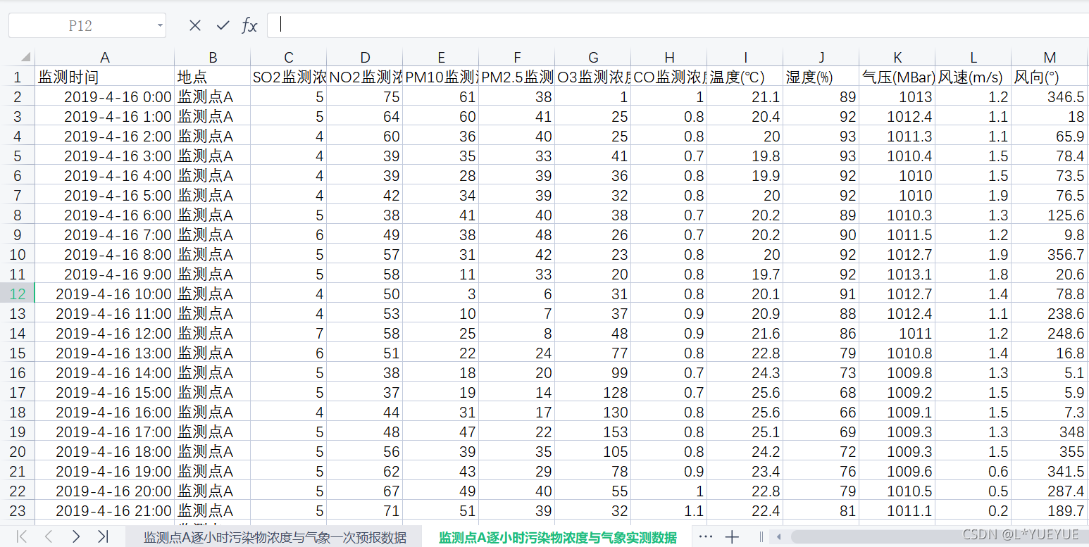Screen dimensions: 1089x547
Task: Select cell 2019-4-16 0:00
Action: [105, 96]
